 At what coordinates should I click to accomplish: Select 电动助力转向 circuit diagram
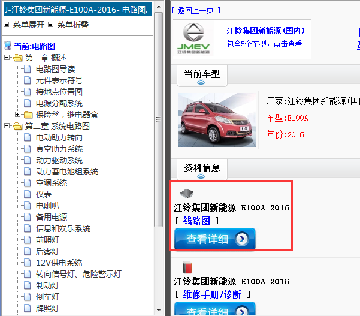point(59,137)
